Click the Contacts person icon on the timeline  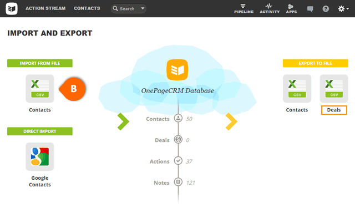[x=178, y=118]
